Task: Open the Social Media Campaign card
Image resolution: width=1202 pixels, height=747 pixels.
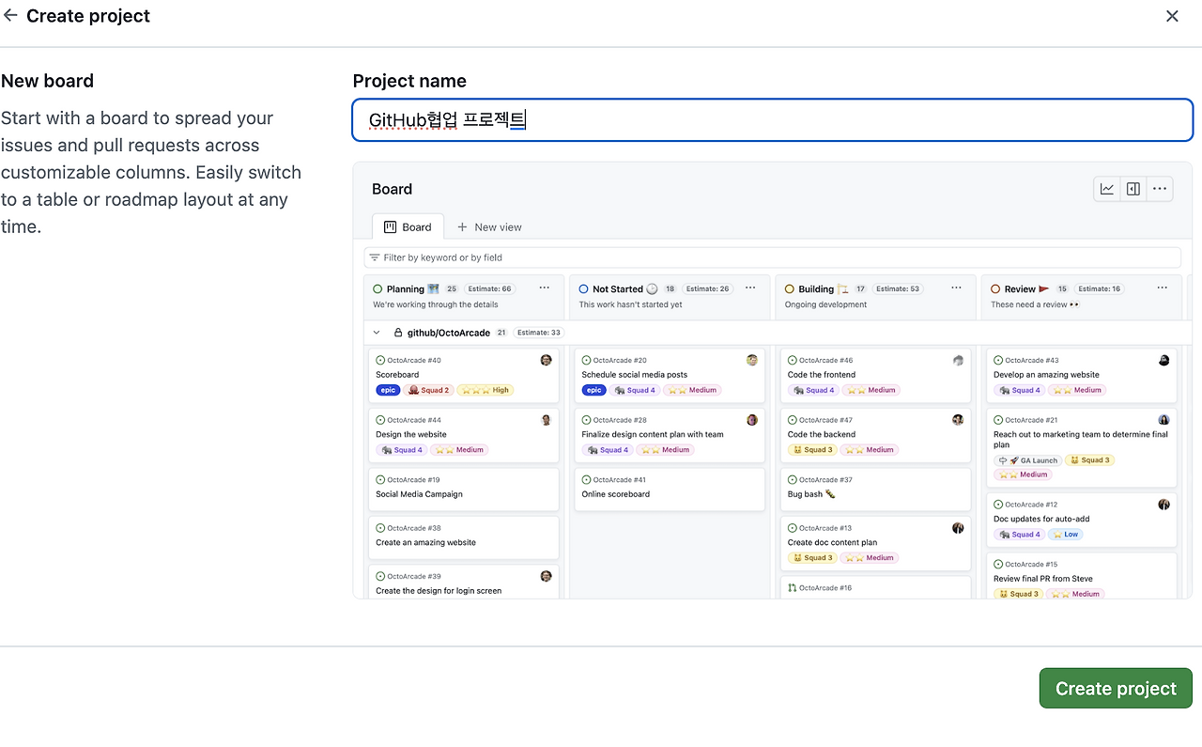Action: tap(464, 489)
